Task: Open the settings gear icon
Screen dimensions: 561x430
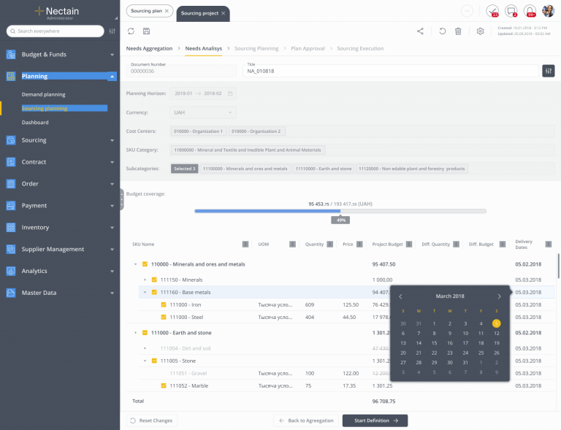Action: [480, 31]
